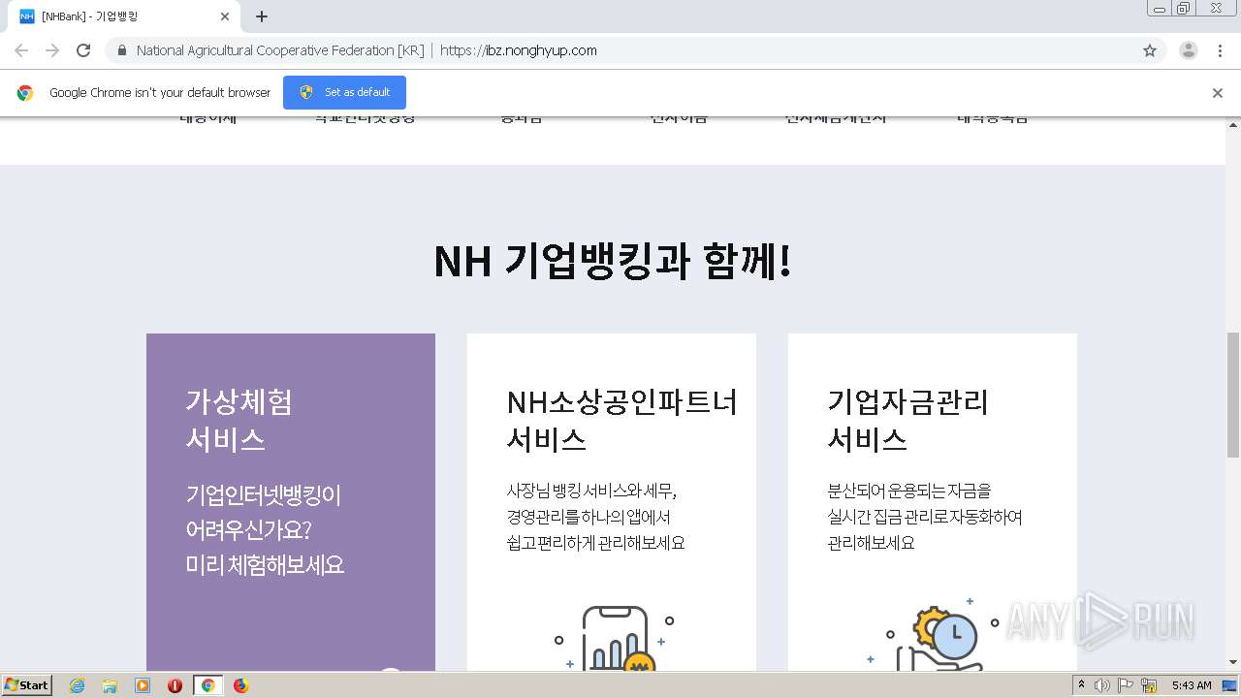Click the page vertical scrollbar thumb
The image size is (1241, 698).
tap(1233, 395)
